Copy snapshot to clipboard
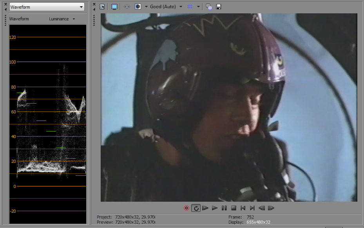 [209, 7]
